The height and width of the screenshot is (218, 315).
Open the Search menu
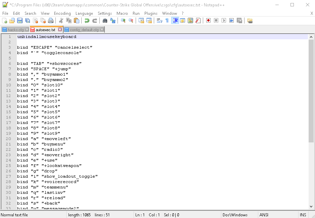click(x=30, y=13)
